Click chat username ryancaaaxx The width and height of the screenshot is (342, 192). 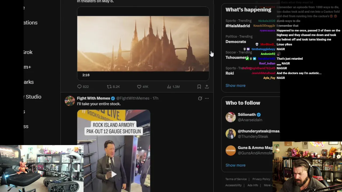[x=267, y=31]
